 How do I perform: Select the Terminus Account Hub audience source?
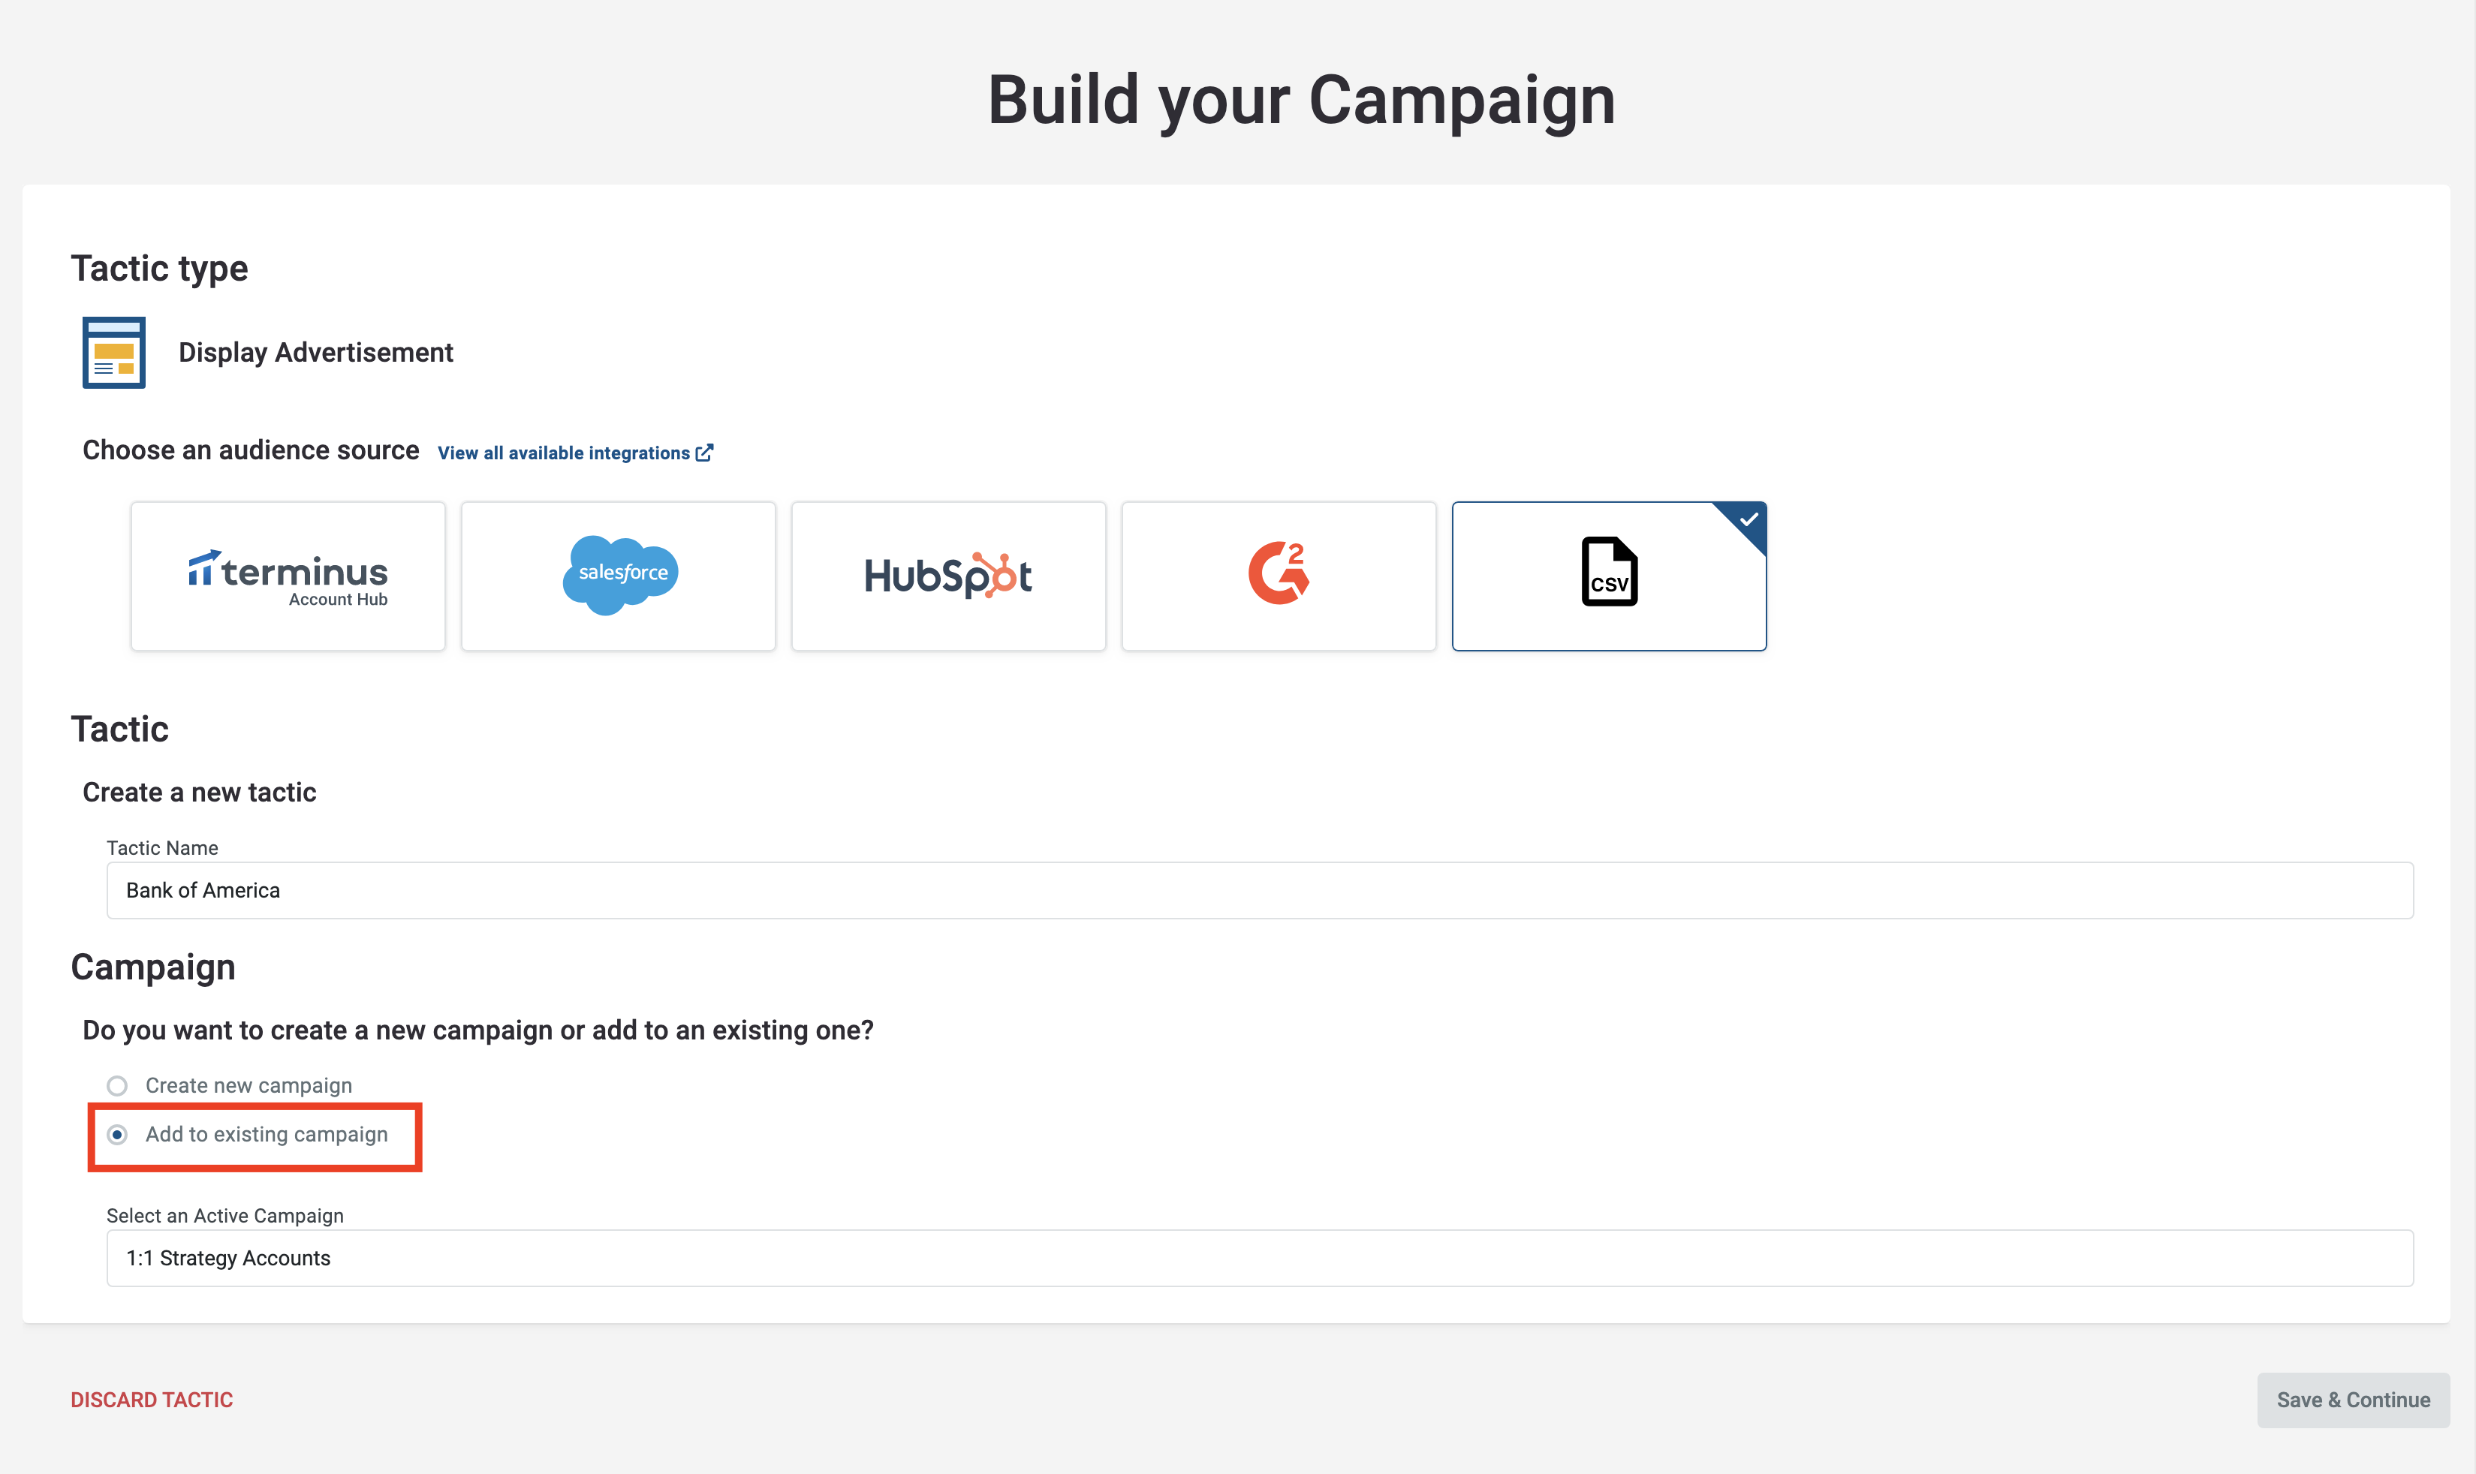click(288, 576)
